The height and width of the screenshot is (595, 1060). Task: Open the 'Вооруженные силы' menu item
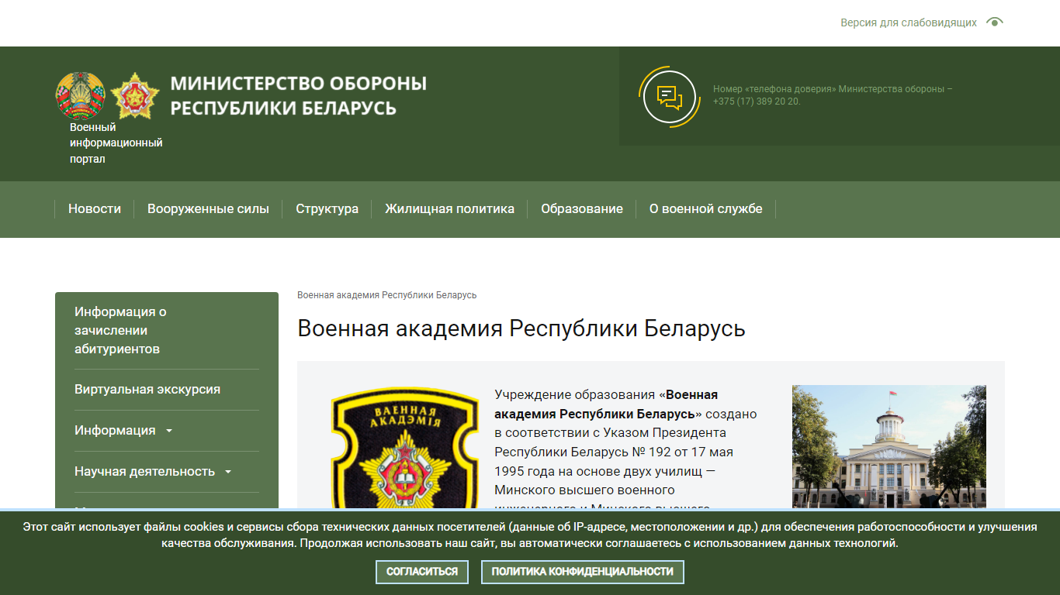(x=208, y=208)
